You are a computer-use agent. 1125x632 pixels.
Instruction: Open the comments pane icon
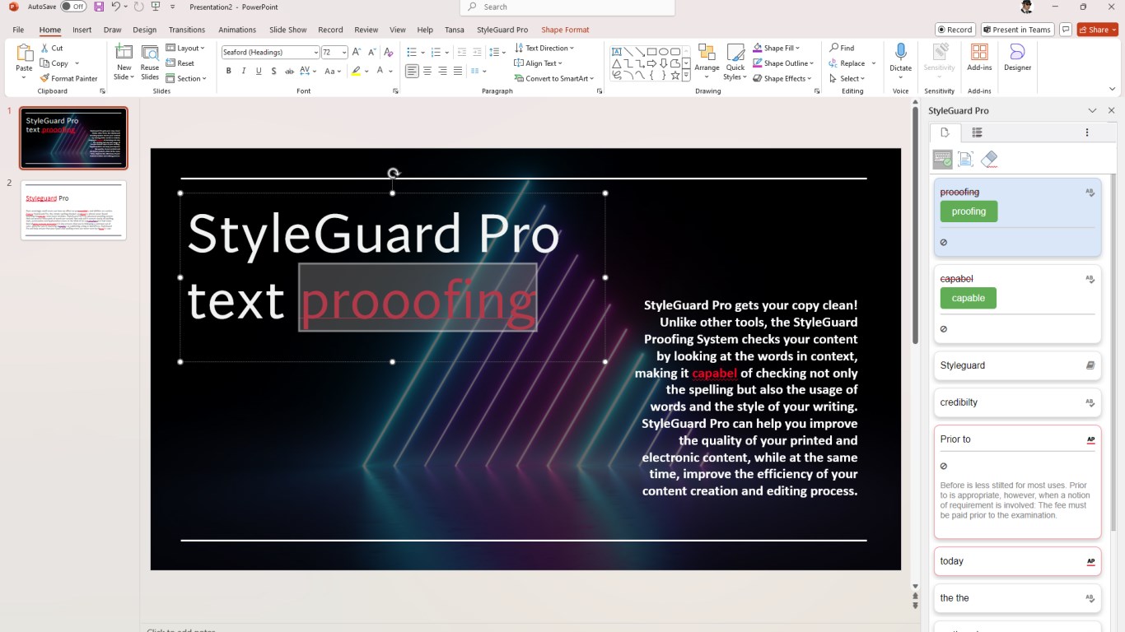pos(1066,30)
